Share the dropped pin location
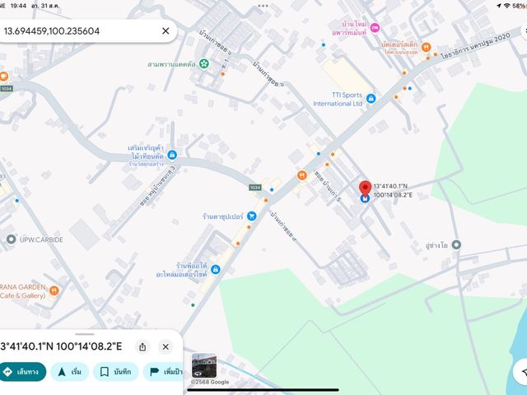The height and width of the screenshot is (395, 527). point(142,346)
